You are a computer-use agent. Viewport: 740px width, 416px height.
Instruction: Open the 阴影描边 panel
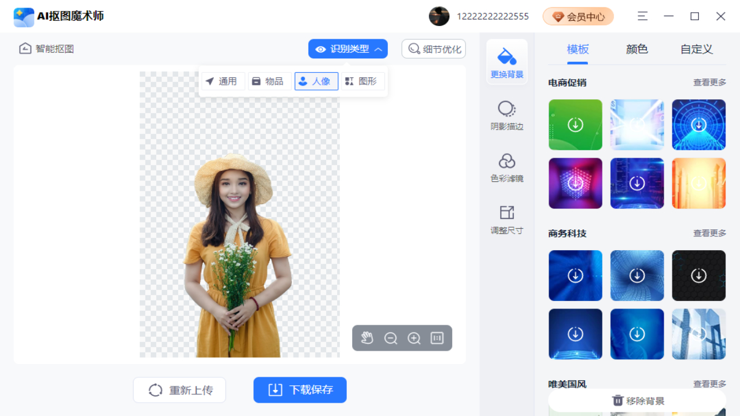pyautogui.click(x=506, y=116)
